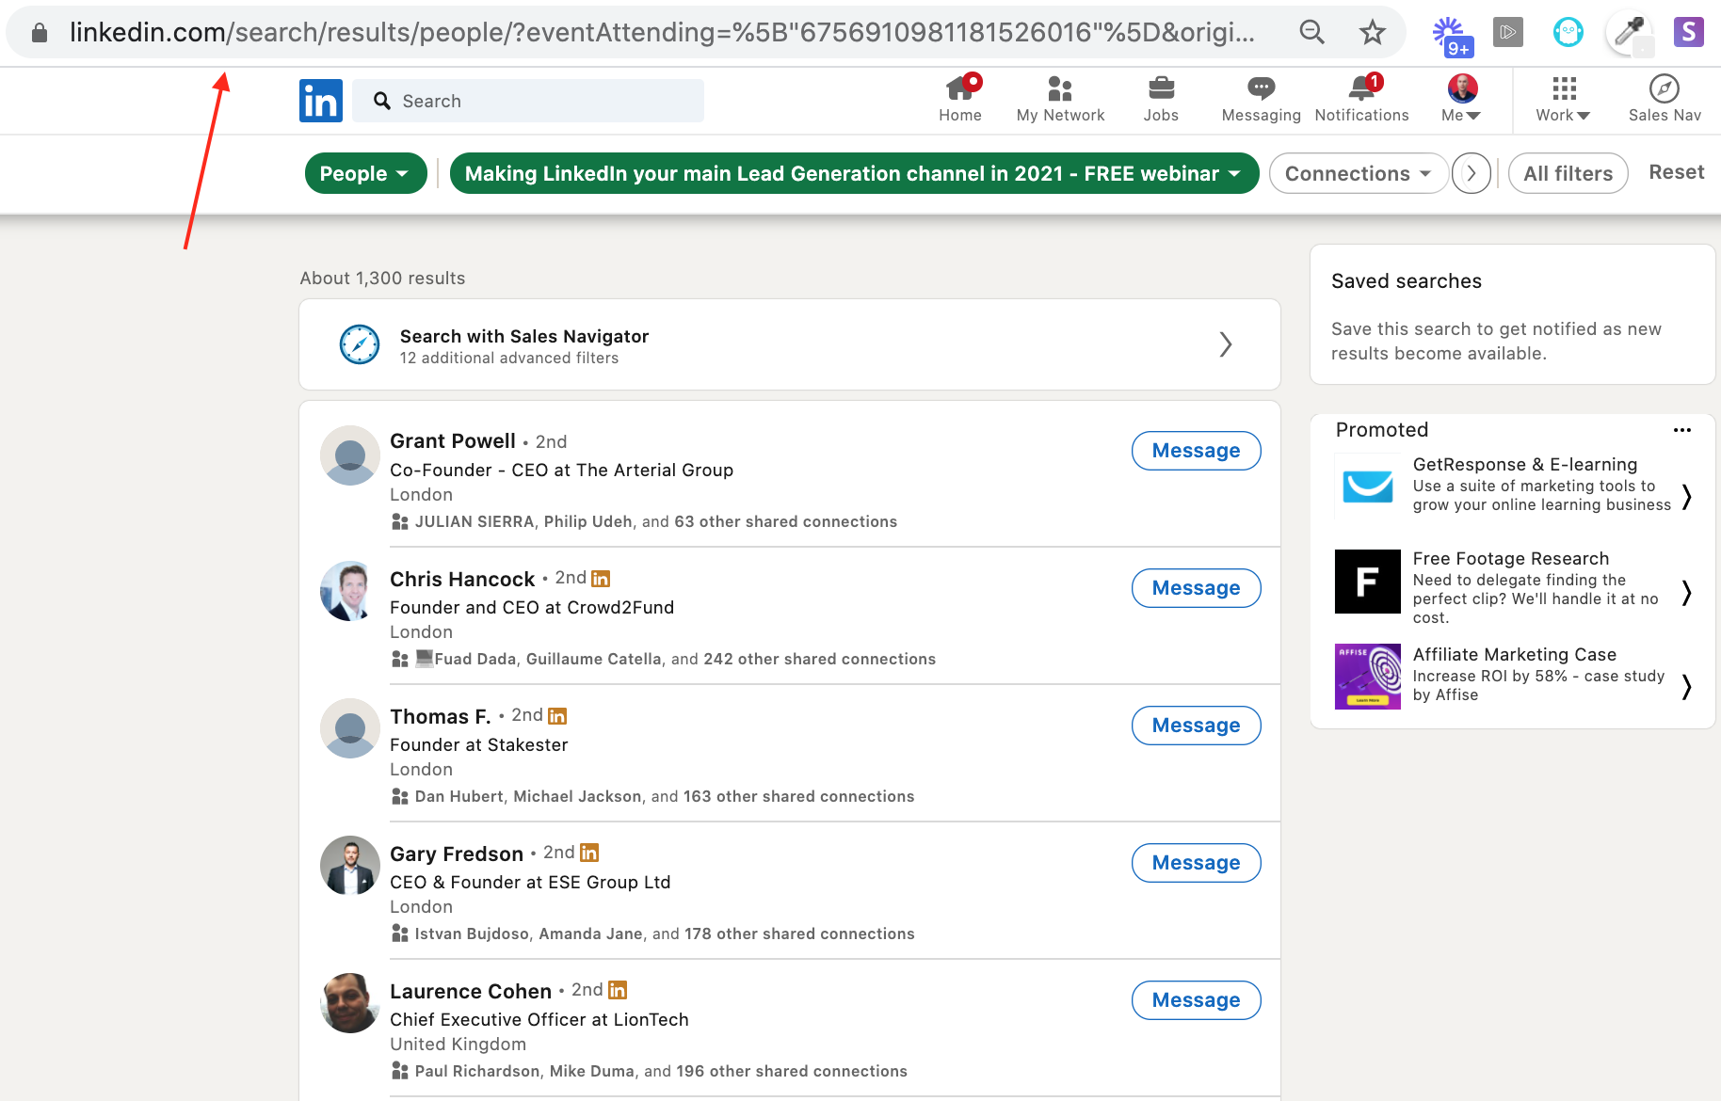Open Affiliate Marketing Case ad chevron
Image resolution: width=1721 pixels, height=1101 pixels.
point(1687,687)
